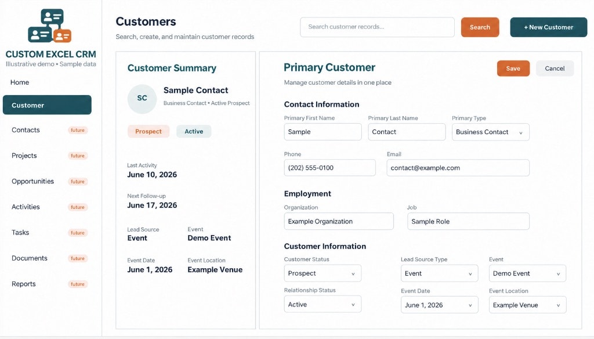
Task: Click the Organization input field
Action: tap(339, 221)
